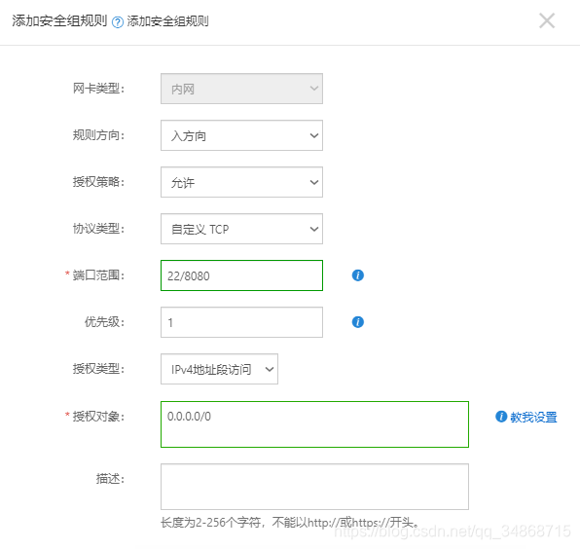Viewport: 580px width, 549px height.
Task: Open the disabled 网卡类型 dropdown showing 内网
Action: (x=241, y=89)
